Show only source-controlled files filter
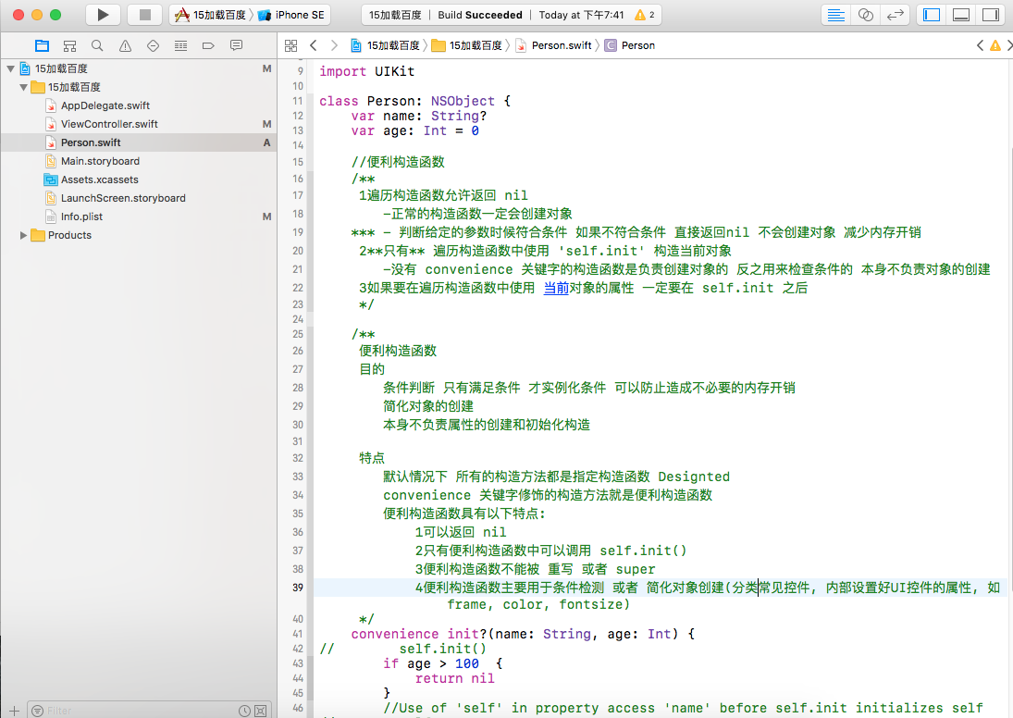Image resolution: width=1013 pixels, height=718 pixels. (x=260, y=711)
